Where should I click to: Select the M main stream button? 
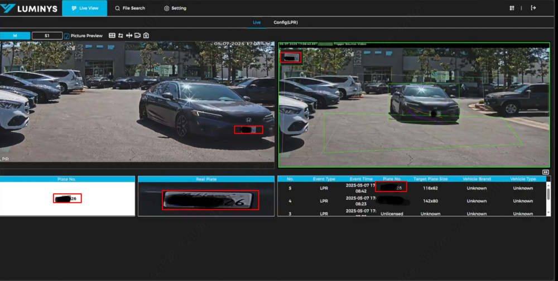click(x=15, y=36)
